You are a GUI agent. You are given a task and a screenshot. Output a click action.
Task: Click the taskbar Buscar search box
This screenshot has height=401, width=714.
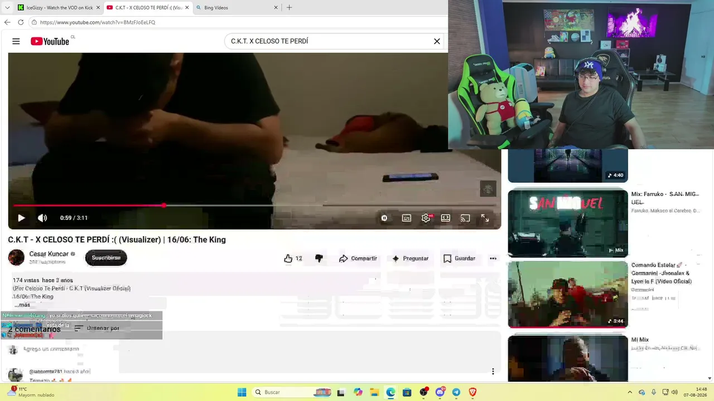[292, 392]
